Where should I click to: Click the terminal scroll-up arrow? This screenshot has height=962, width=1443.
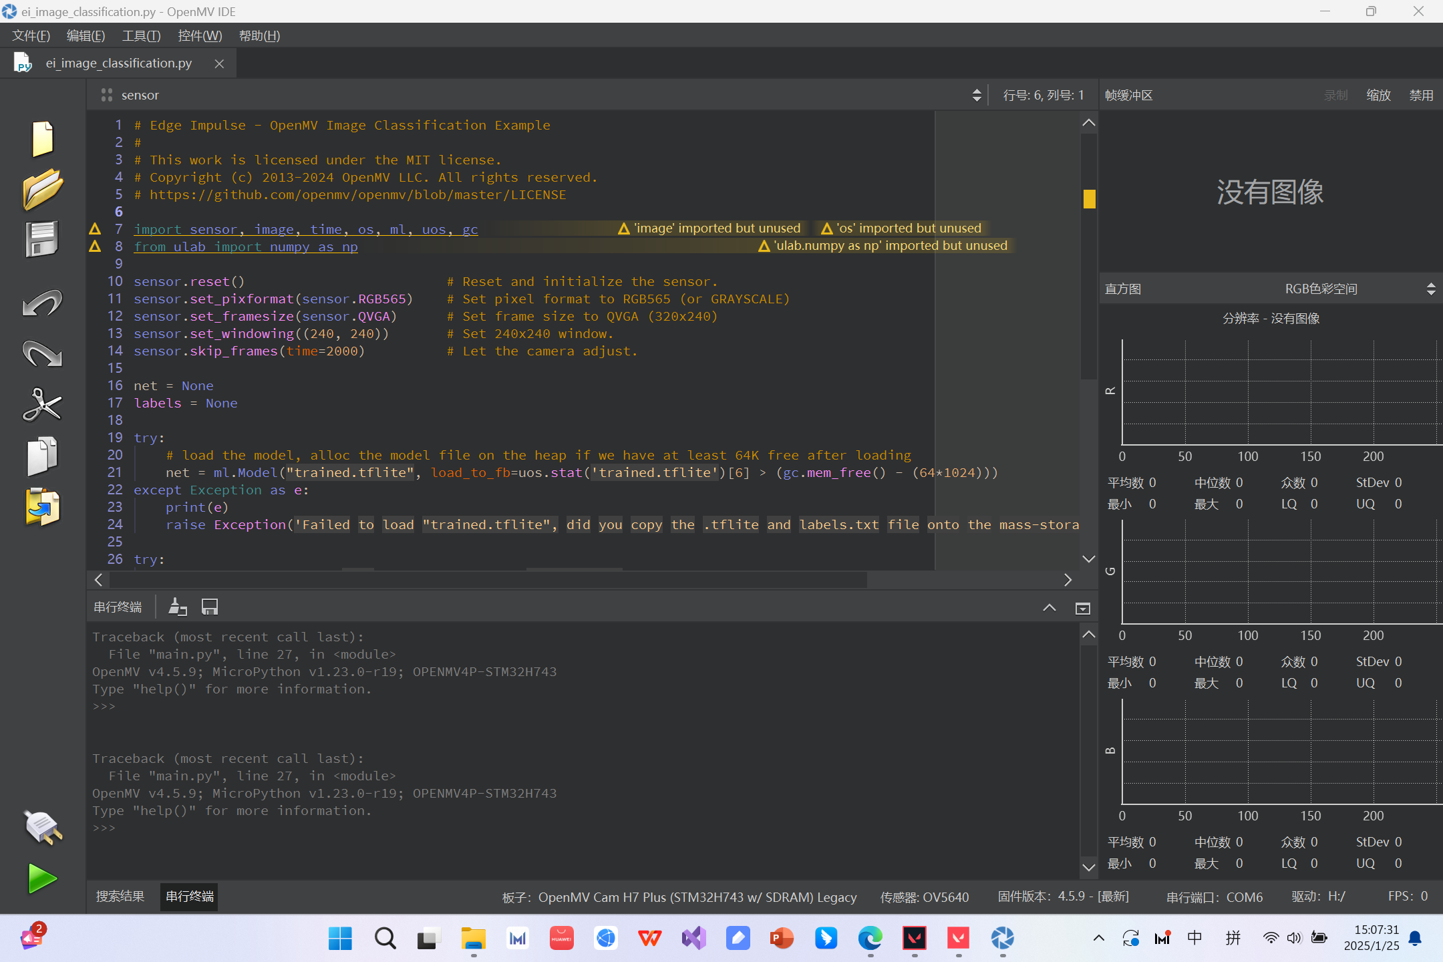point(1088,634)
